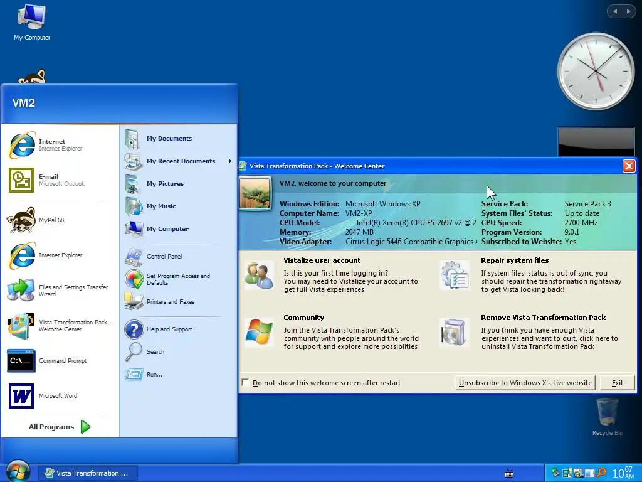
Task: Click the Service Pack 3 value
Action: click(587, 204)
